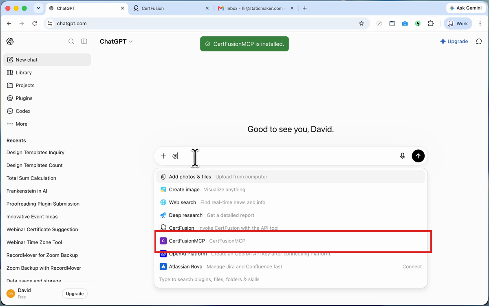The width and height of the screenshot is (489, 306).
Task: Click the paperclip icon beside Add photos
Action: point(163,177)
